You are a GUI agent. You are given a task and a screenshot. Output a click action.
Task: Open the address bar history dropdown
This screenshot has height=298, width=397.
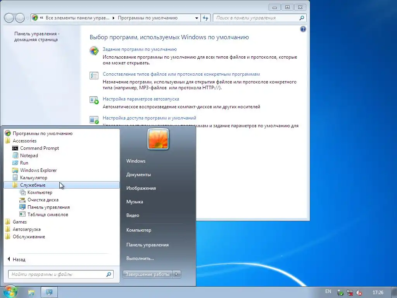pyautogui.click(x=197, y=18)
